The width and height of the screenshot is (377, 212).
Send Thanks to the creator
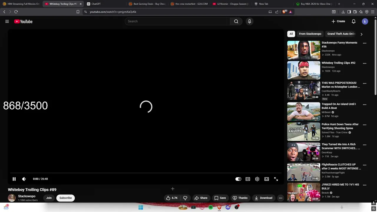pos(240,198)
